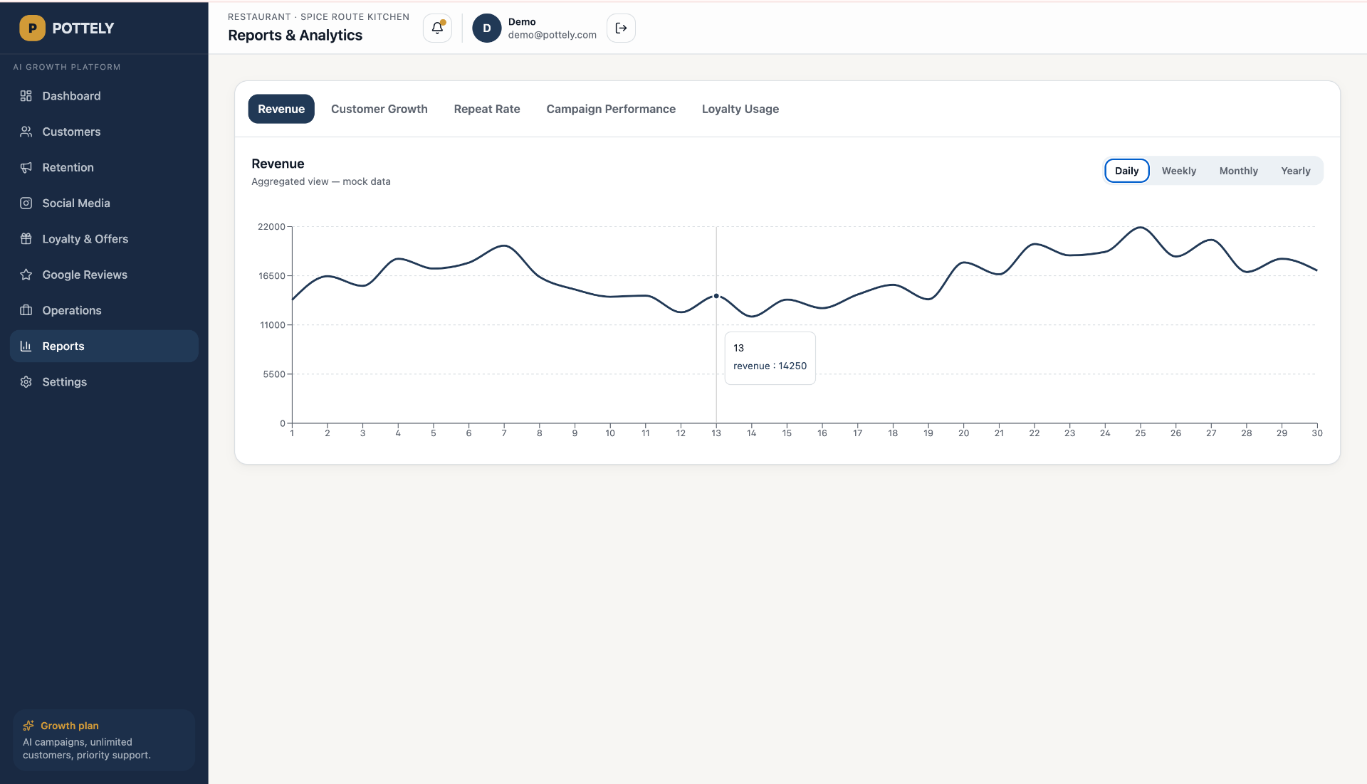The width and height of the screenshot is (1367, 784).
Task: Switch chart to Monthly view
Action: pos(1239,171)
